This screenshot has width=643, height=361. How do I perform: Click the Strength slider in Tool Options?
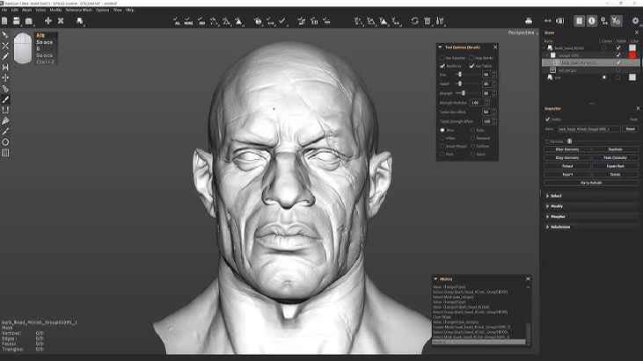point(461,93)
